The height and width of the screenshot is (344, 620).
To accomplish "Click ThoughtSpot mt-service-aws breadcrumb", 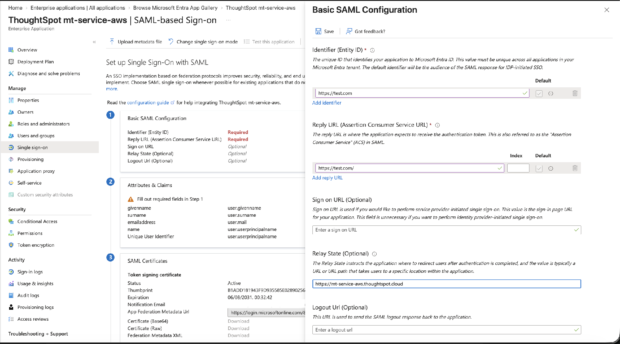I will 261,8.
